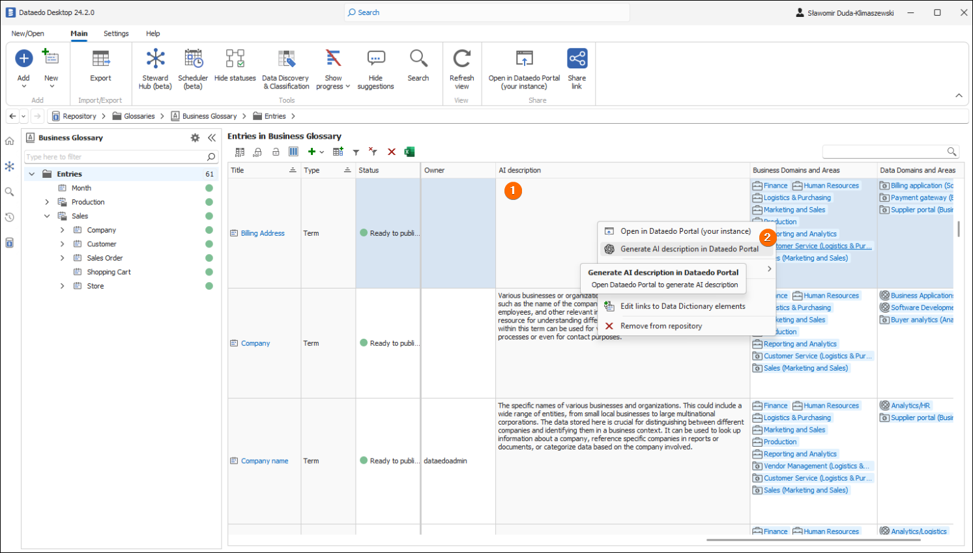Collapse the Sales tree node
This screenshot has width=973, height=553.
click(x=47, y=216)
